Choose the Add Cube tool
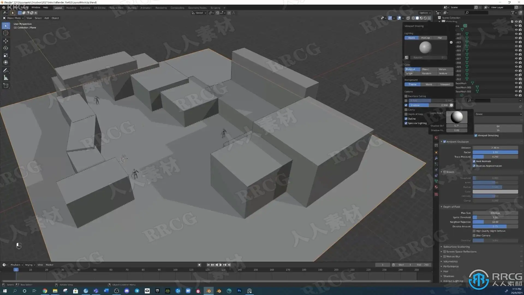524x295 pixels. [x=6, y=86]
